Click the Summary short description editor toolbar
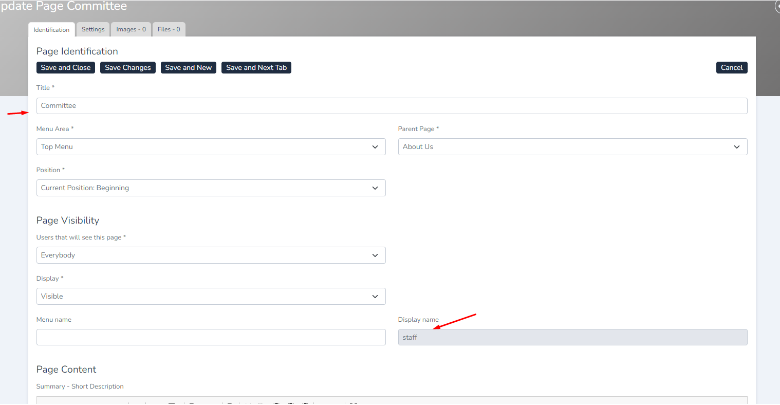Screen dimensions: 780x405 [x=392, y=401]
